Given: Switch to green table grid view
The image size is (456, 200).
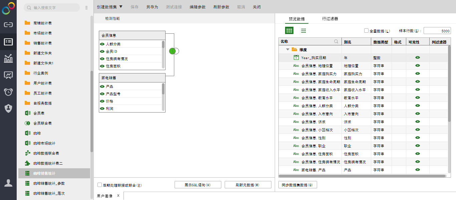Looking at the screenshot, I should 289,31.
